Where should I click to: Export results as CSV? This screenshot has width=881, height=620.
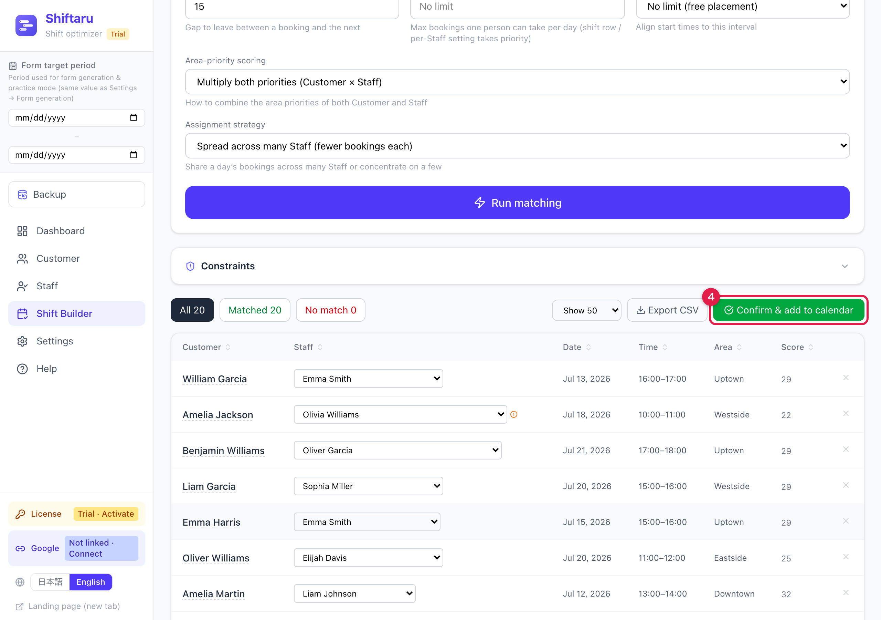(x=667, y=310)
